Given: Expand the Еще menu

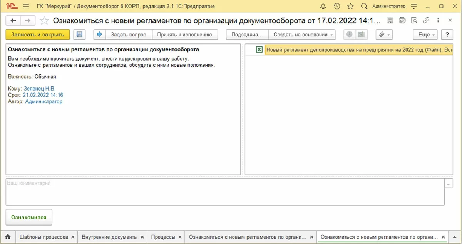Looking at the screenshot, I should [x=426, y=35].
